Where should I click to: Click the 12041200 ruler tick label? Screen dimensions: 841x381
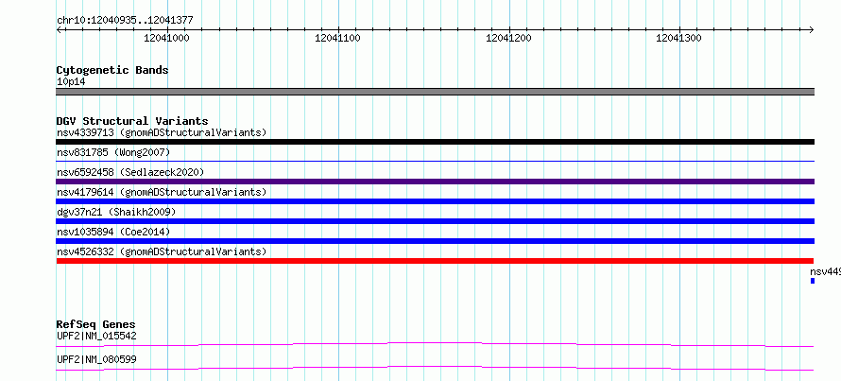(508, 38)
